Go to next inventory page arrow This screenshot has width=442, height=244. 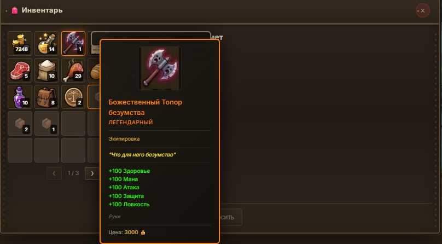(x=92, y=173)
